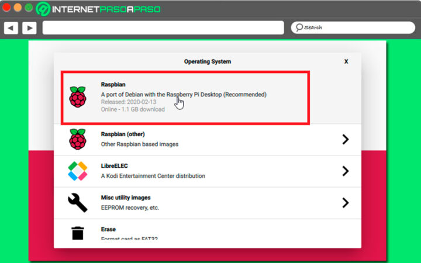
Task: Click the trash can icon for Erase
Action: [77, 233]
